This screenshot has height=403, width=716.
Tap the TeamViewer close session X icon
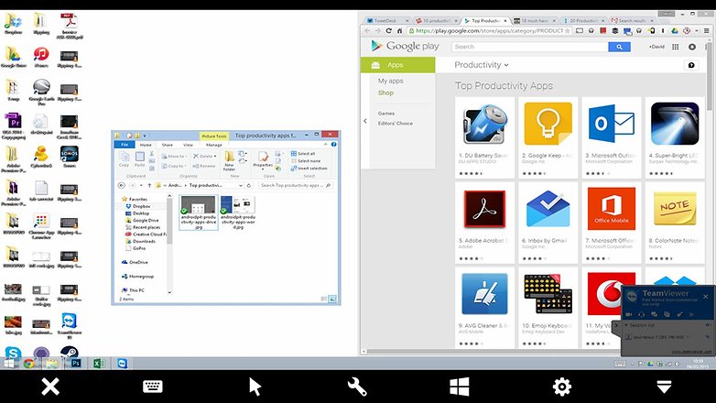pos(50,387)
